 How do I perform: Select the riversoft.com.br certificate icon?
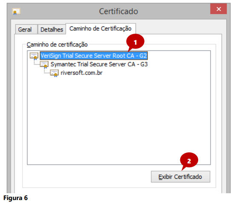(55, 73)
